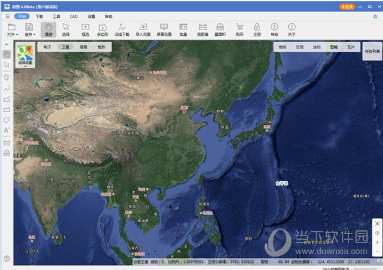Open the 帮助 ribbon tab
The height and width of the screenshot is (270, 383).
click(x=108, y=17)
